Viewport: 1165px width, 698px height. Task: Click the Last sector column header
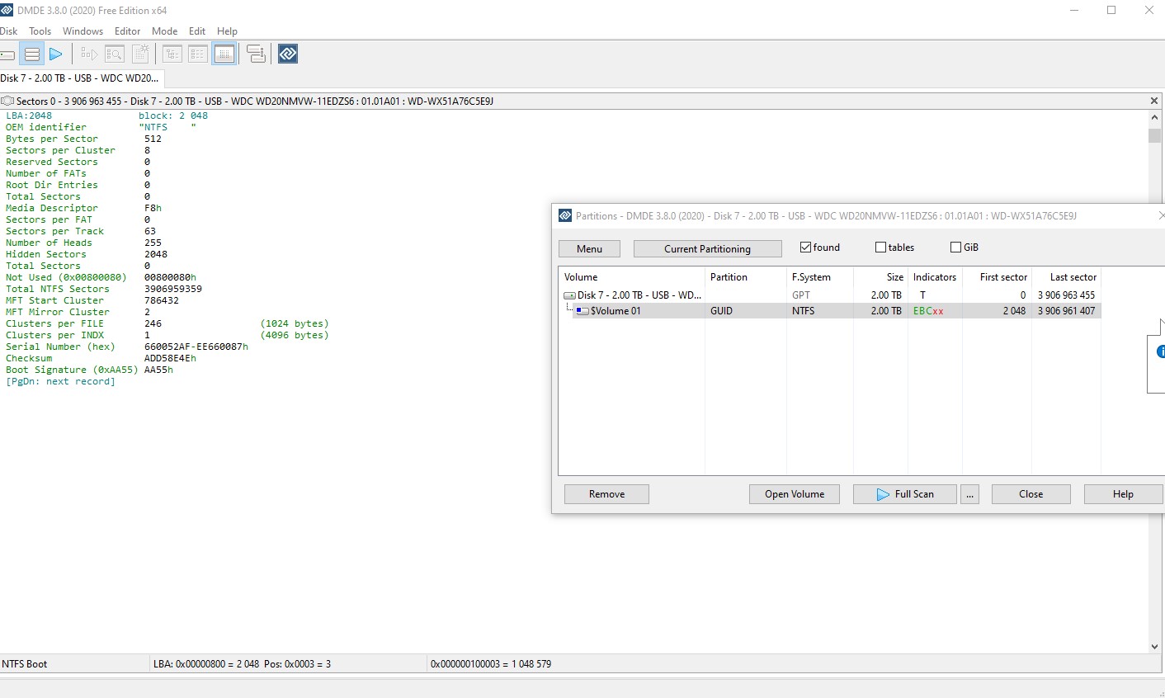tap(1066, 277)
